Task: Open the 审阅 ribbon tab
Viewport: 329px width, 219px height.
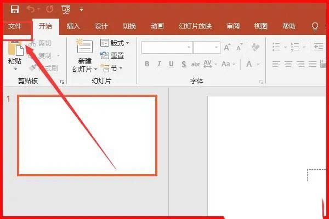Action: pos(233,26)
